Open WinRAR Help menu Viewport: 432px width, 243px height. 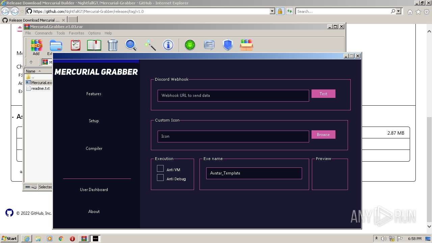tap(108, 33)
